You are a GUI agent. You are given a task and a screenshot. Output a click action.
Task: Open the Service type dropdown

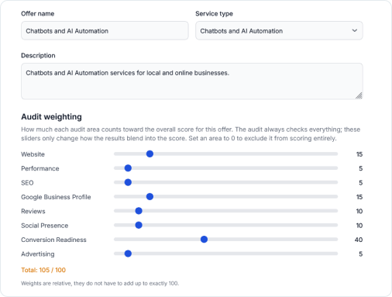[279, 31]
